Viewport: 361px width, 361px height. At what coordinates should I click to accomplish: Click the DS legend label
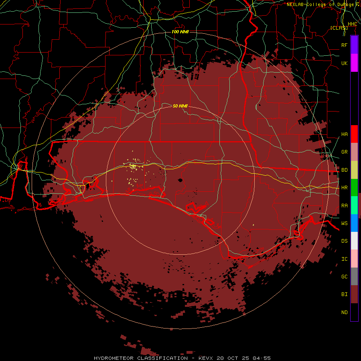344,241
